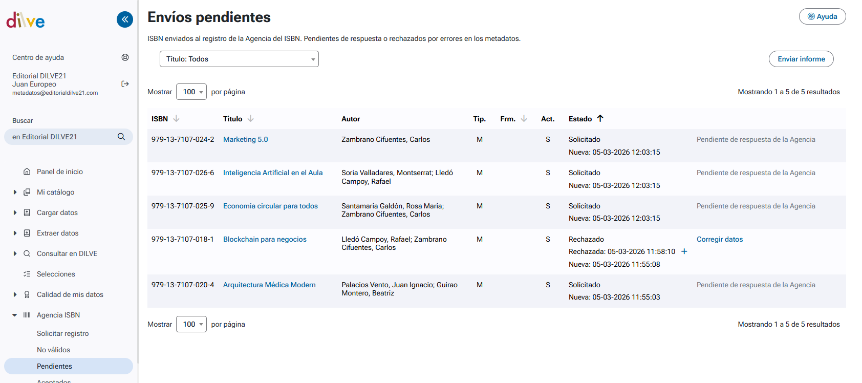Toggle Estado column sort direction arrow
Viewport: 862px width, 383px height.
pyautogui.click(x=600, y=119)
